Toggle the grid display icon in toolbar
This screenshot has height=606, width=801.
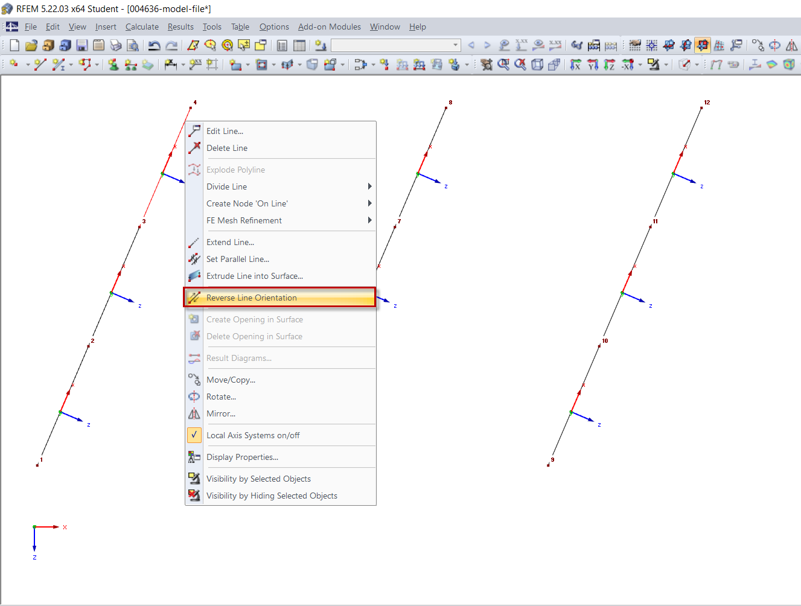point(634,45)
